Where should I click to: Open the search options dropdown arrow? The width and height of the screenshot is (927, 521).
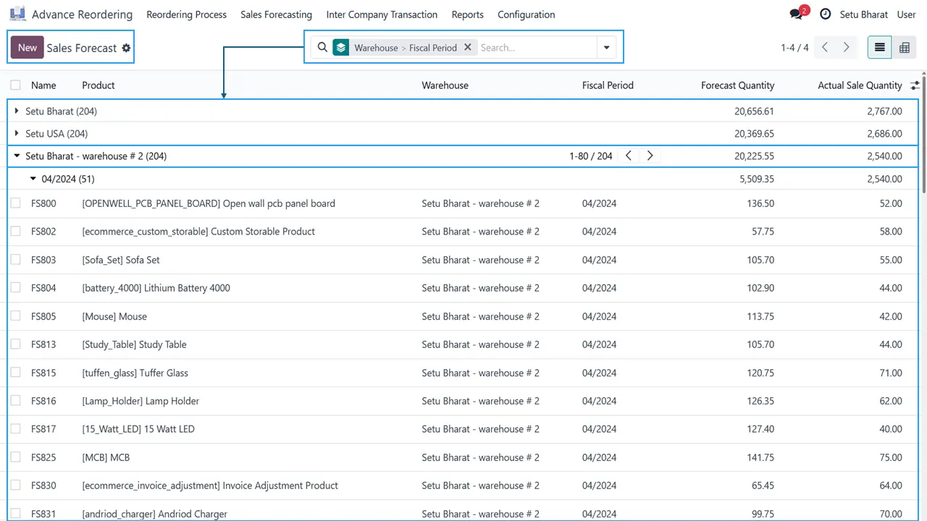tap(606, 48)
